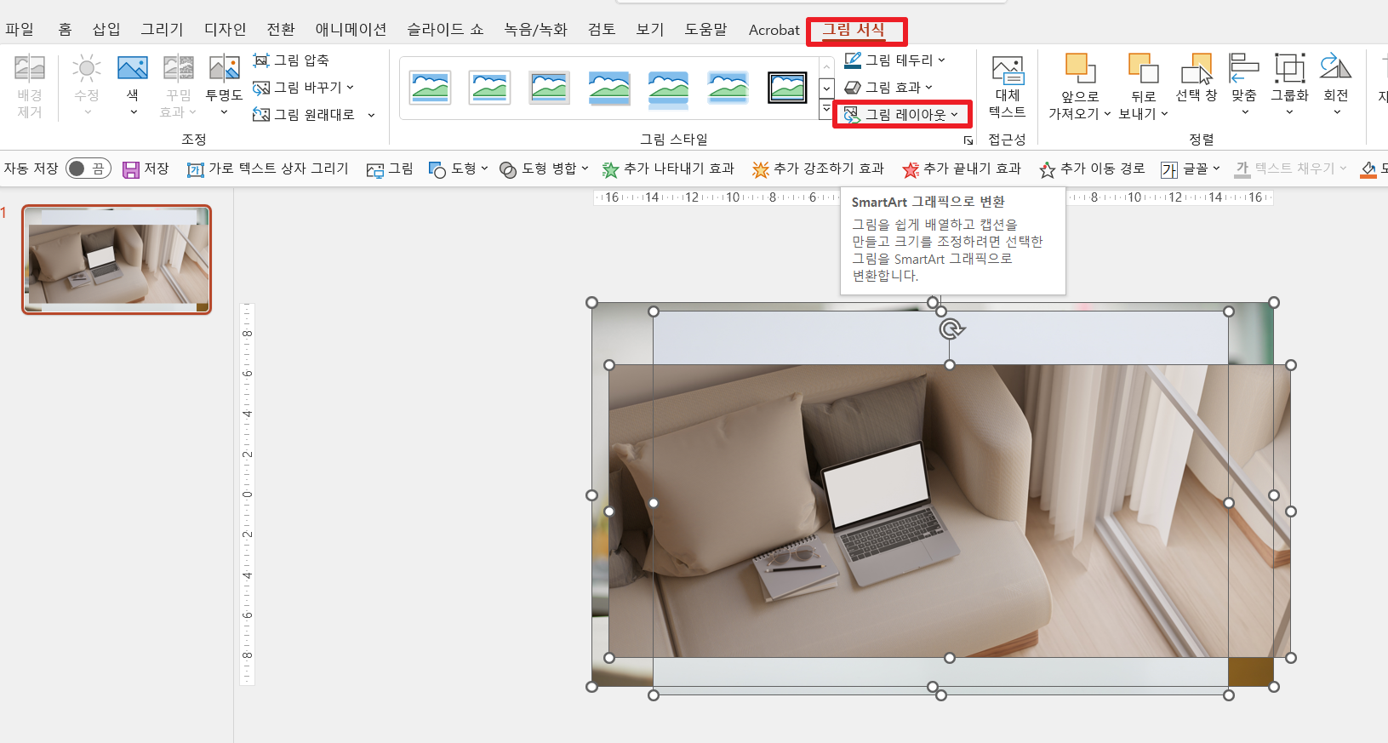Switch to the 홈 tab
Viewport: 1388px width, 743px height.
coord(65,30)
